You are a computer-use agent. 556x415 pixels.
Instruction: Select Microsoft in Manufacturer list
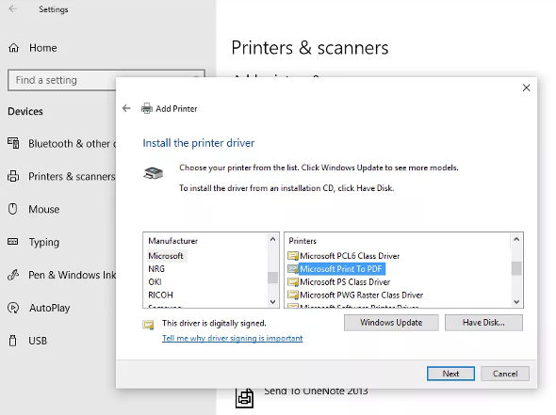coord(166,256)
